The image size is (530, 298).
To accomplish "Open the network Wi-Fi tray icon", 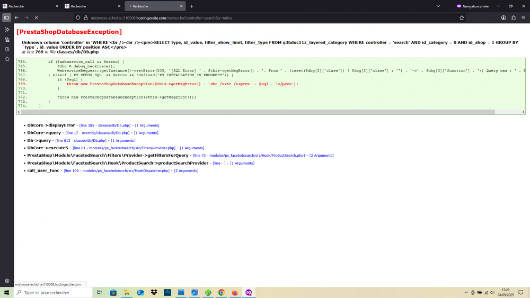I will tap(486, 293).
